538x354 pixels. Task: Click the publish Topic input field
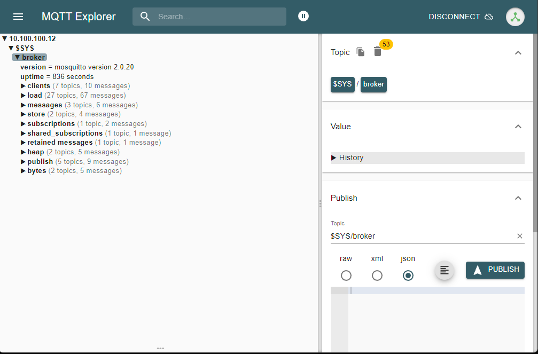click(x=422, y=236)
